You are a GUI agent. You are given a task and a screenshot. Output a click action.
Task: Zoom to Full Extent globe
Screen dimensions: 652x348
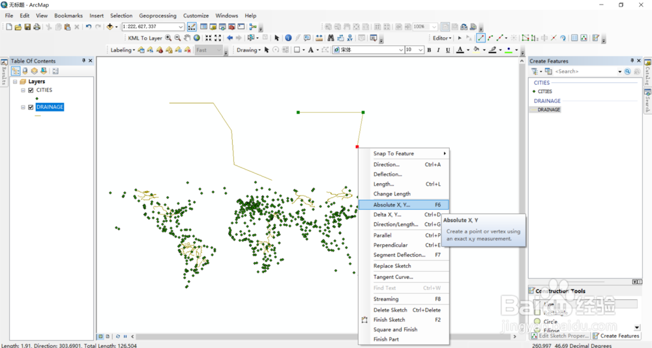(197, 38)
